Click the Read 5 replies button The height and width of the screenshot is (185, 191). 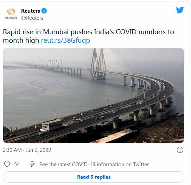[94, 177]
